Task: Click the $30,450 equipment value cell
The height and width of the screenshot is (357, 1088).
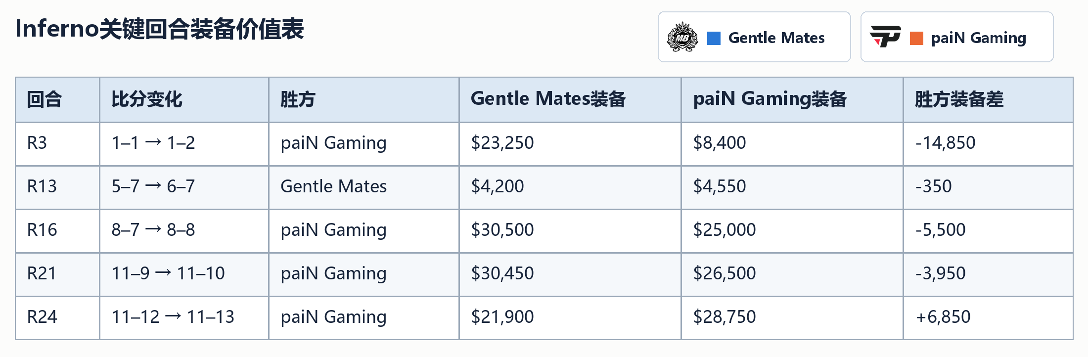Action: [570, 274]
